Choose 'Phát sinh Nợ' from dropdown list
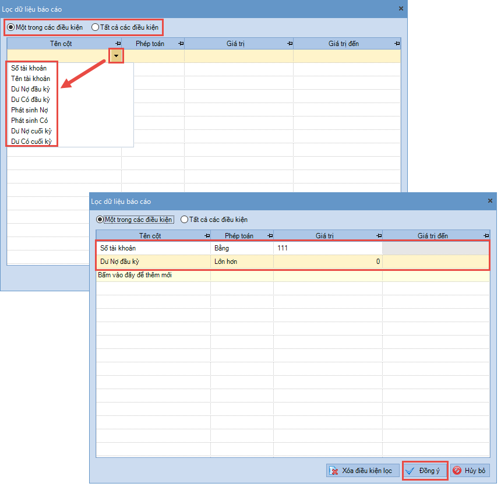Viewport: 501px width, 487px height. pos(30,110)
